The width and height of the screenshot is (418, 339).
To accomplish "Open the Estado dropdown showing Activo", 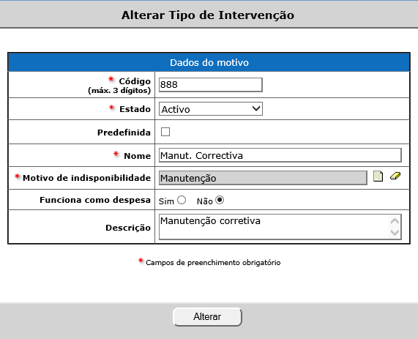I will (x=211, y=109).
